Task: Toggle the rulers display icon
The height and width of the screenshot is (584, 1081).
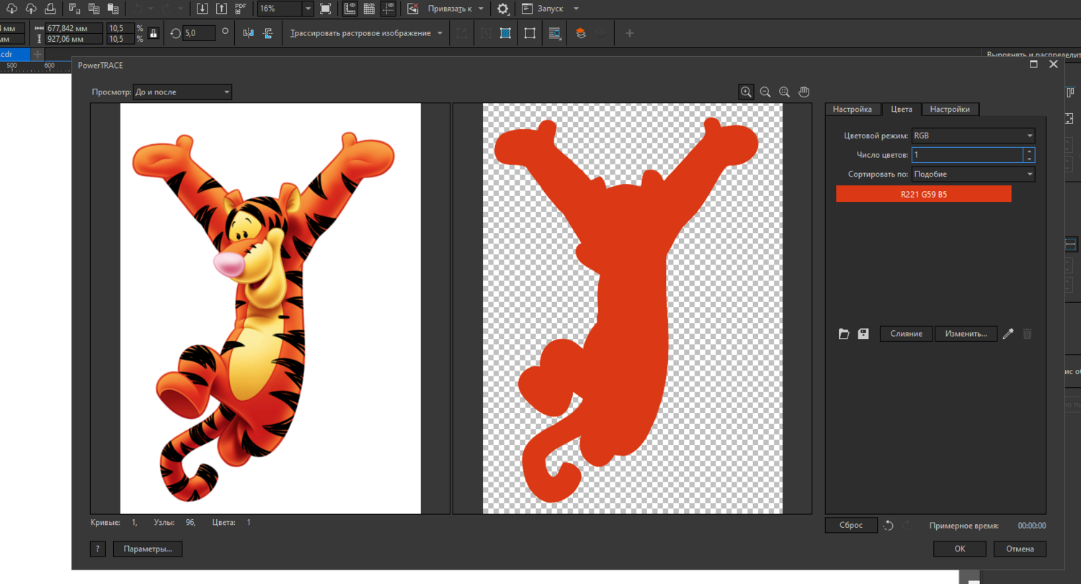Action: tap(350, 9)
